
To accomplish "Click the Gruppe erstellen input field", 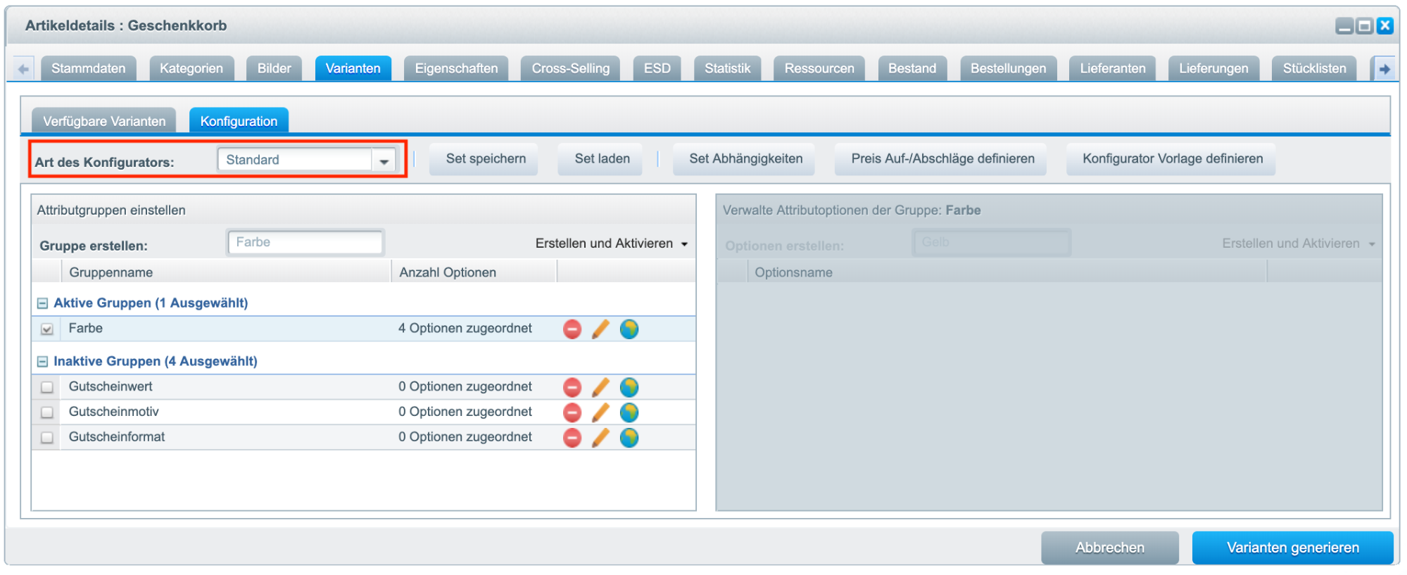I will 305,242.
